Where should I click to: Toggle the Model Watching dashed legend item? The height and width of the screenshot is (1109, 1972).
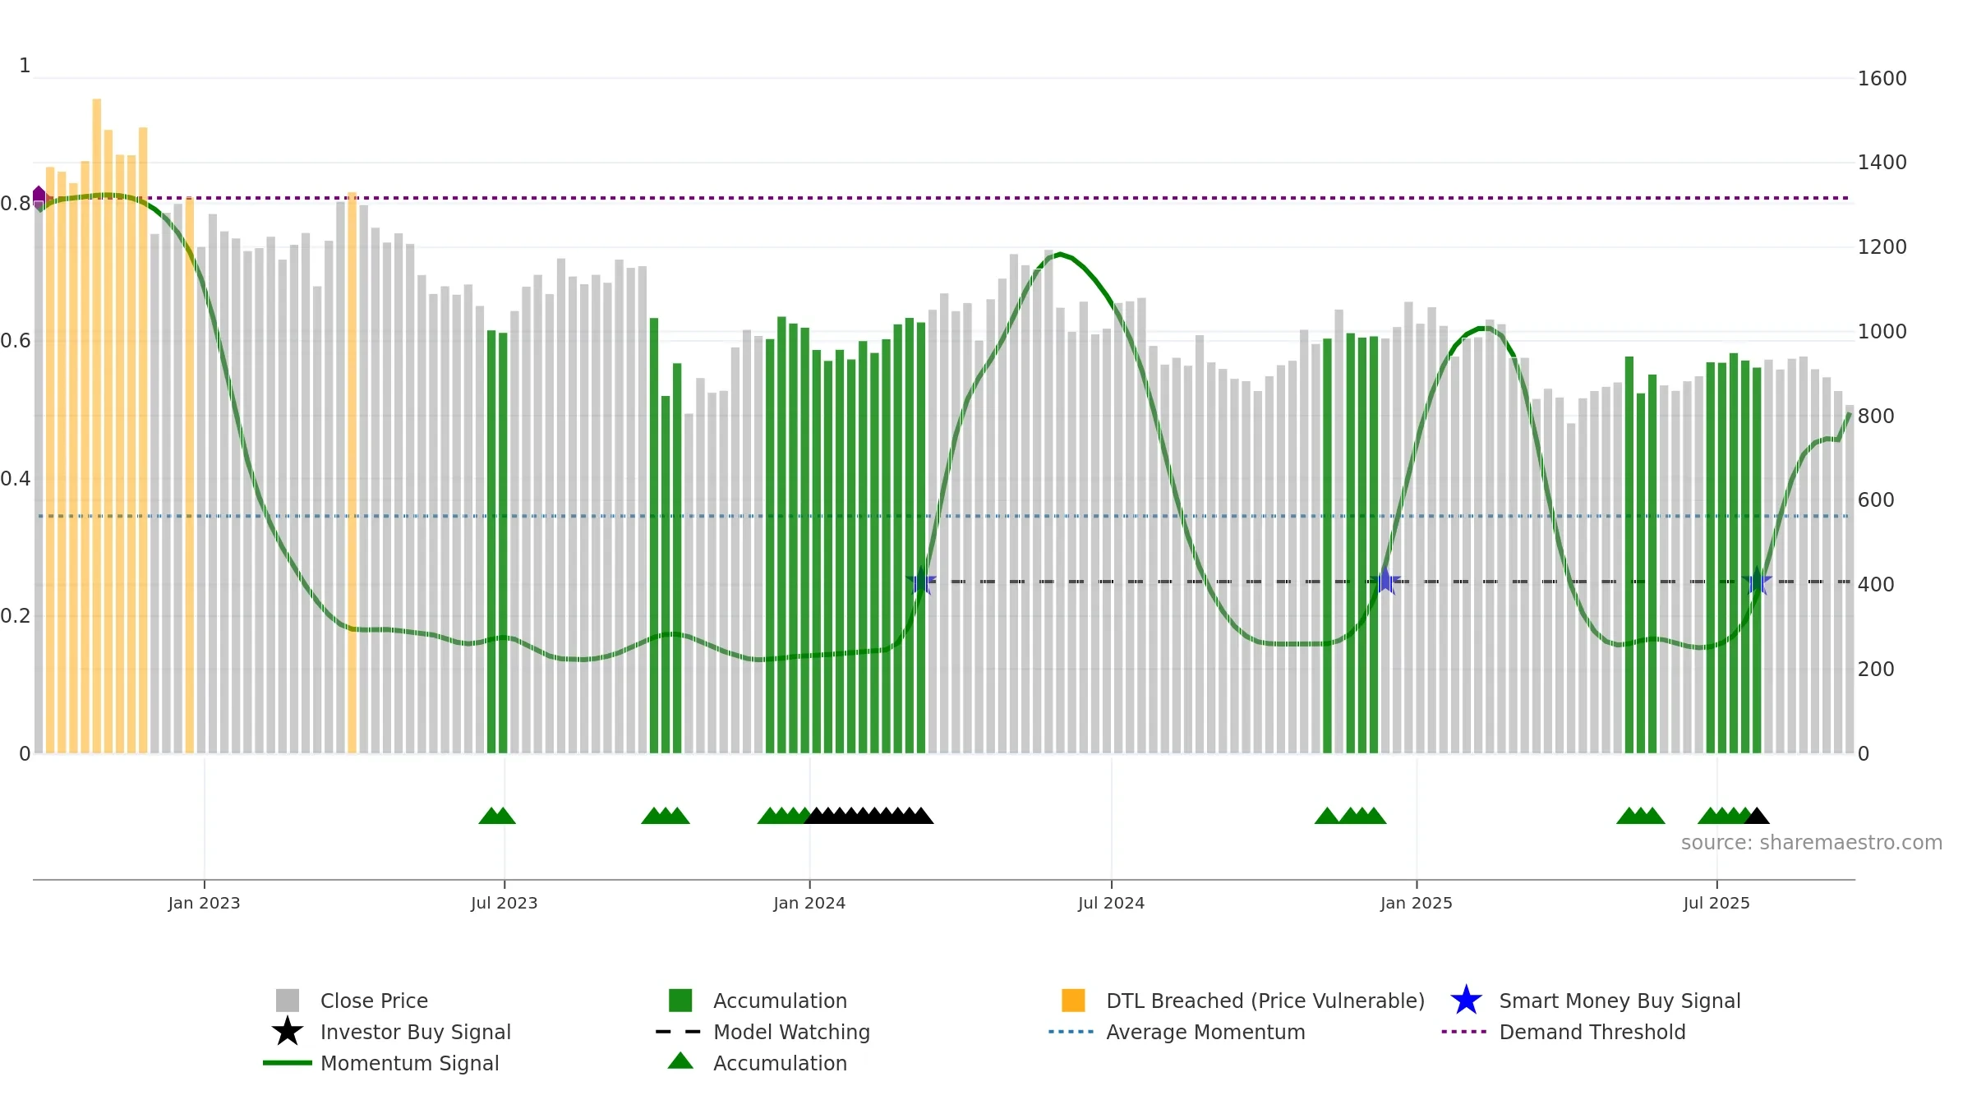(763, 1032)
